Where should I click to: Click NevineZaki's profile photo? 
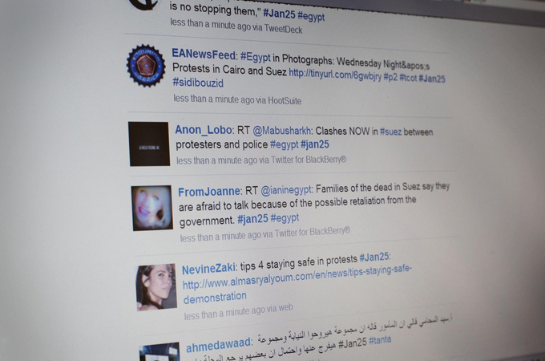(x=156, y=287)
